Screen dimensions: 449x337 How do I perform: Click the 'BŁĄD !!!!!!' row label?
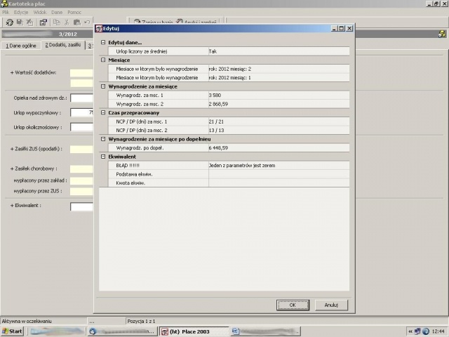[128, 166]
